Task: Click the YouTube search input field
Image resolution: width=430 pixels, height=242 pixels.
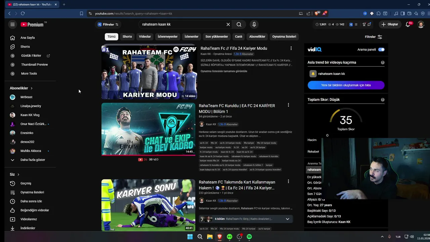Action: (x=183, y=24)
